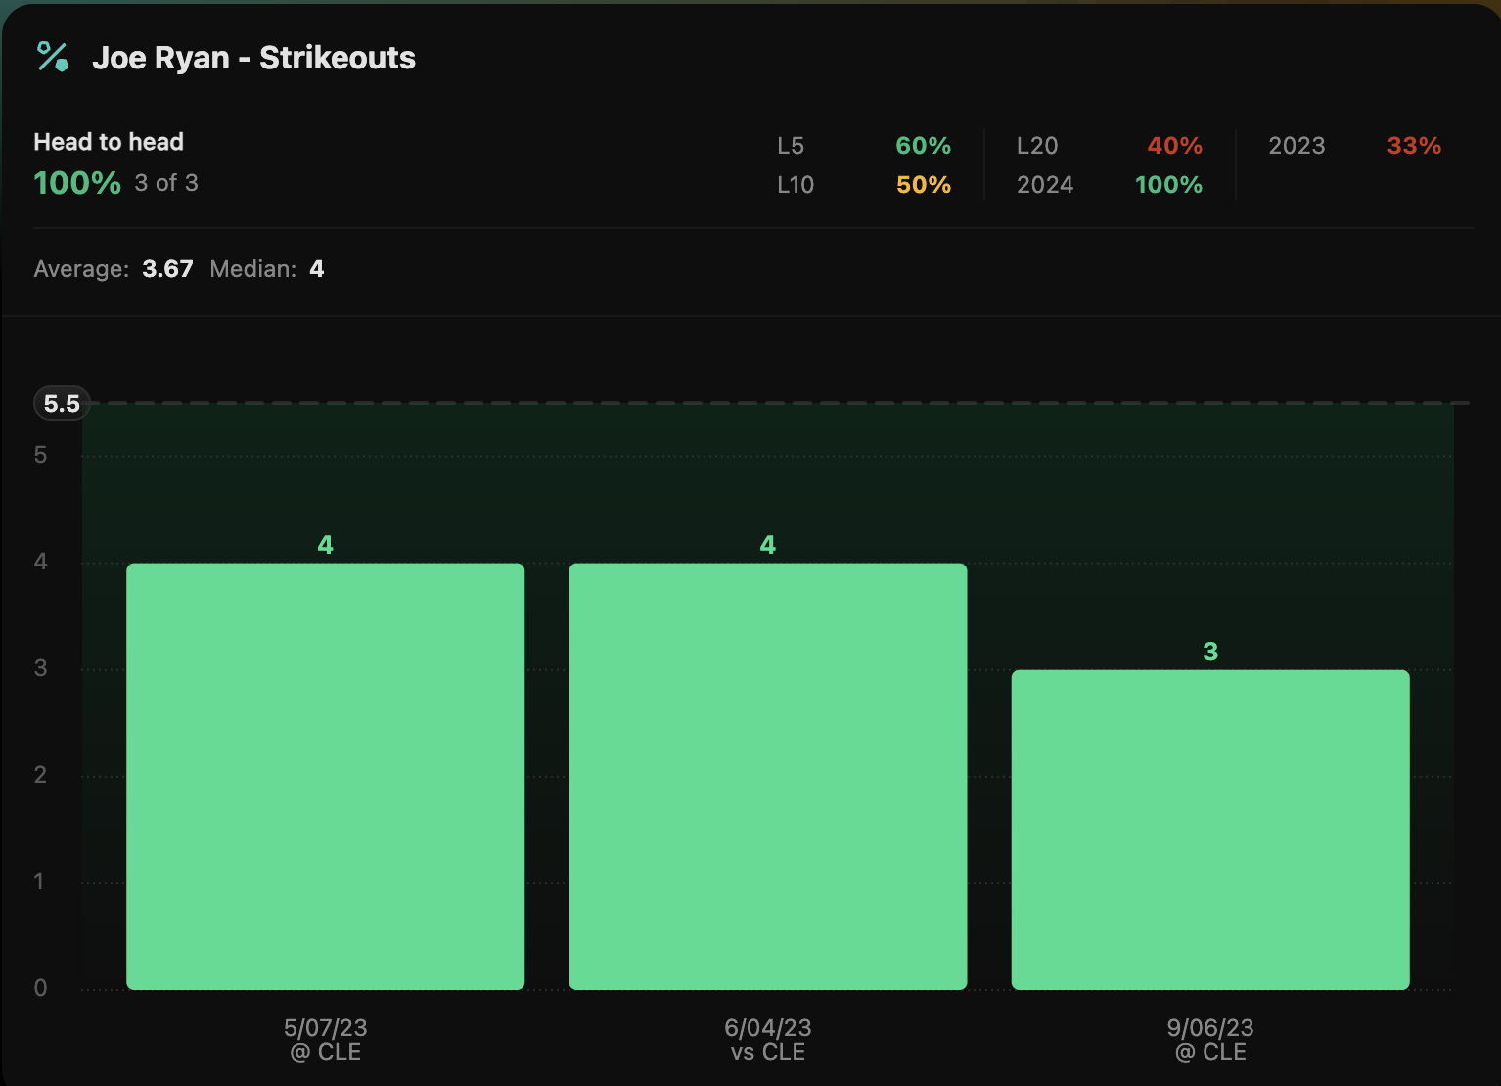Select the 2024 100% filter

tap(1109, 185)
